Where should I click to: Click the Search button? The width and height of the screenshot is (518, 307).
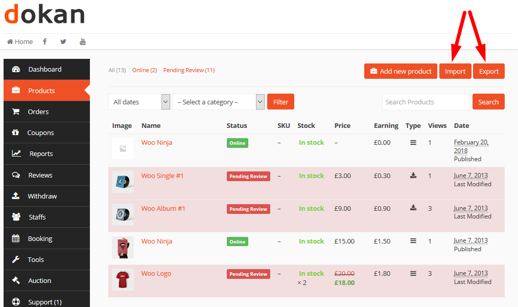click(488, 102)
